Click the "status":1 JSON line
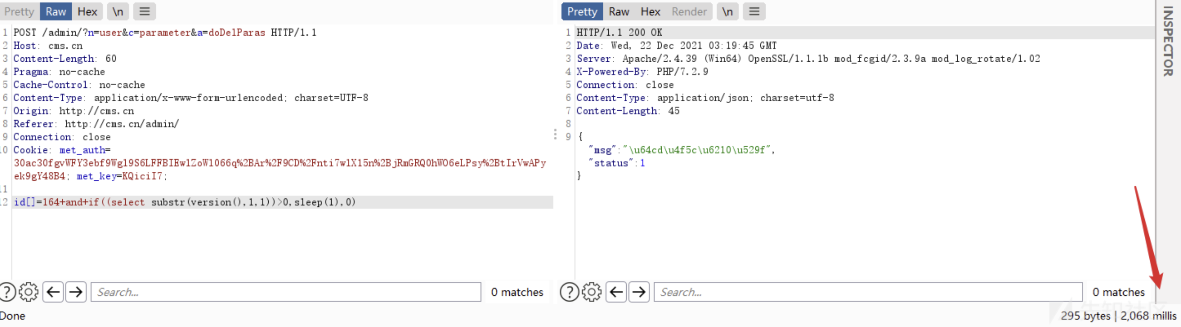The width and height of the screenshot is (1181, 327). pos(617,163)
